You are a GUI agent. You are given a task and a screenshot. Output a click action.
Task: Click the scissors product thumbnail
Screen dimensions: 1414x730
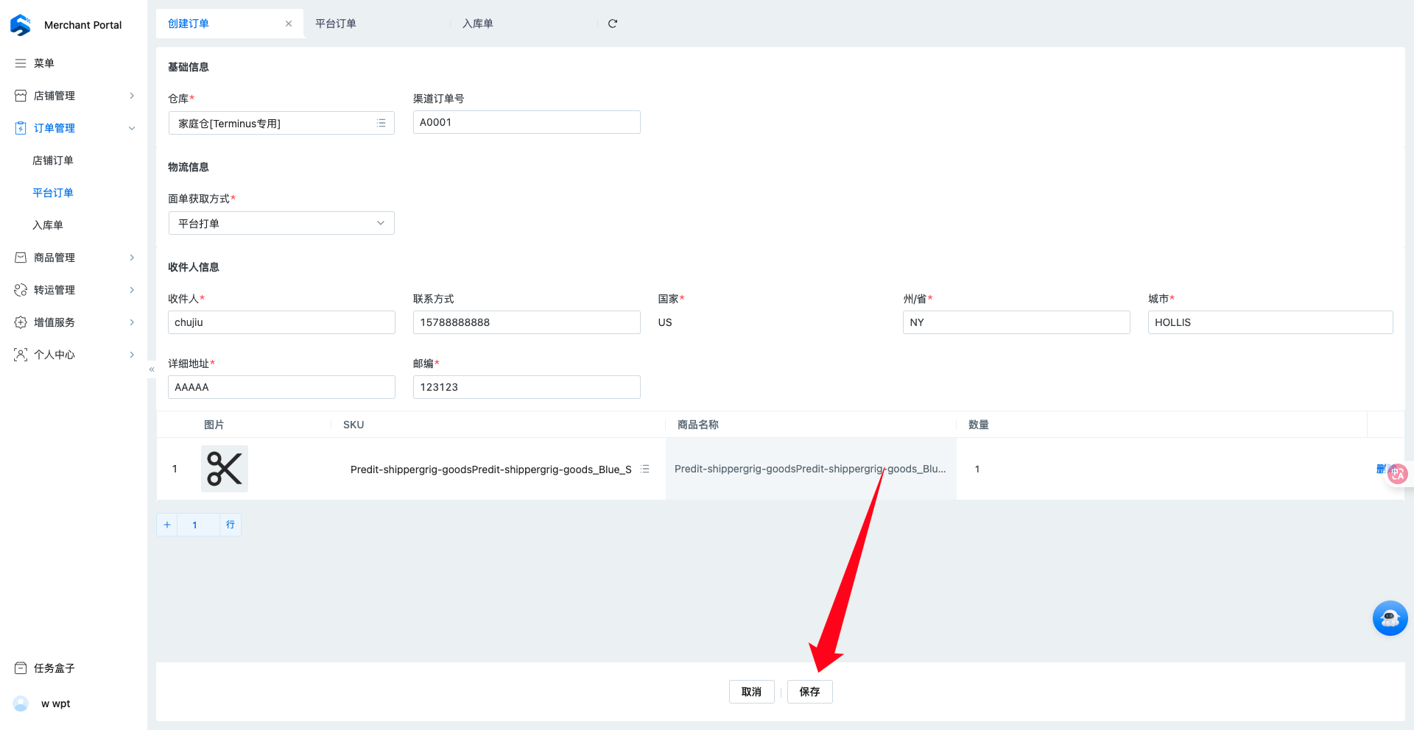click(225, 469)
